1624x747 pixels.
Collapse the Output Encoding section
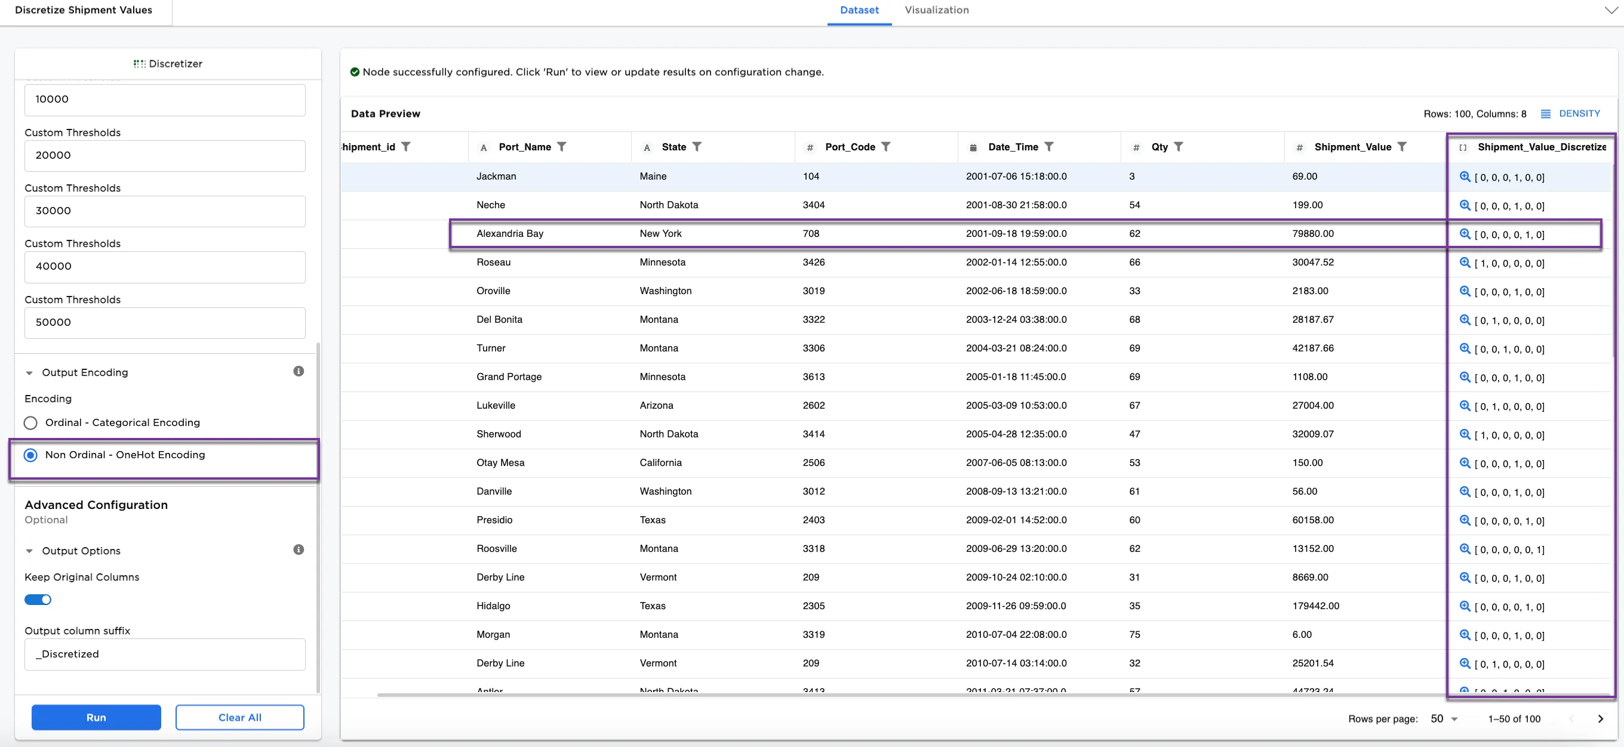click(29, 373)
